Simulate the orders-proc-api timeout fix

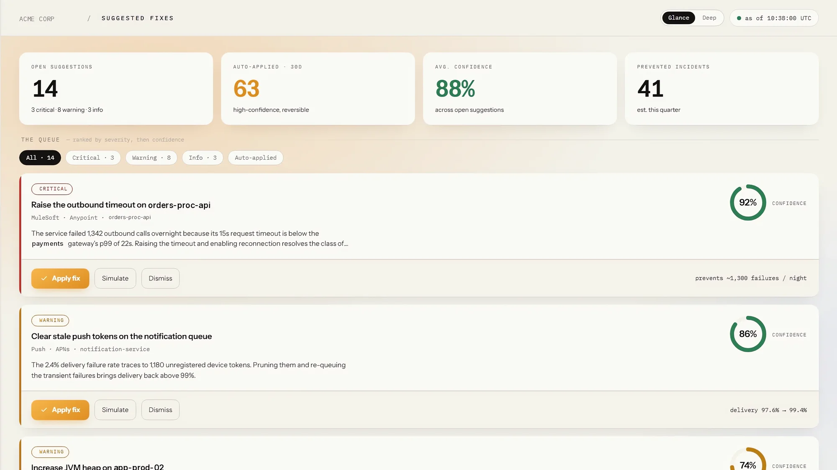tap(115, 278)
